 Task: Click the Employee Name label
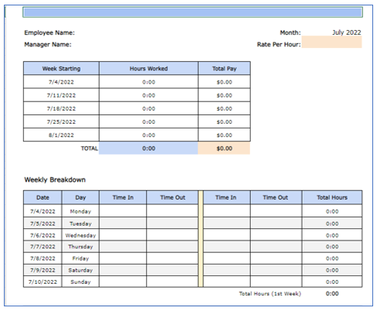[50, 32]
